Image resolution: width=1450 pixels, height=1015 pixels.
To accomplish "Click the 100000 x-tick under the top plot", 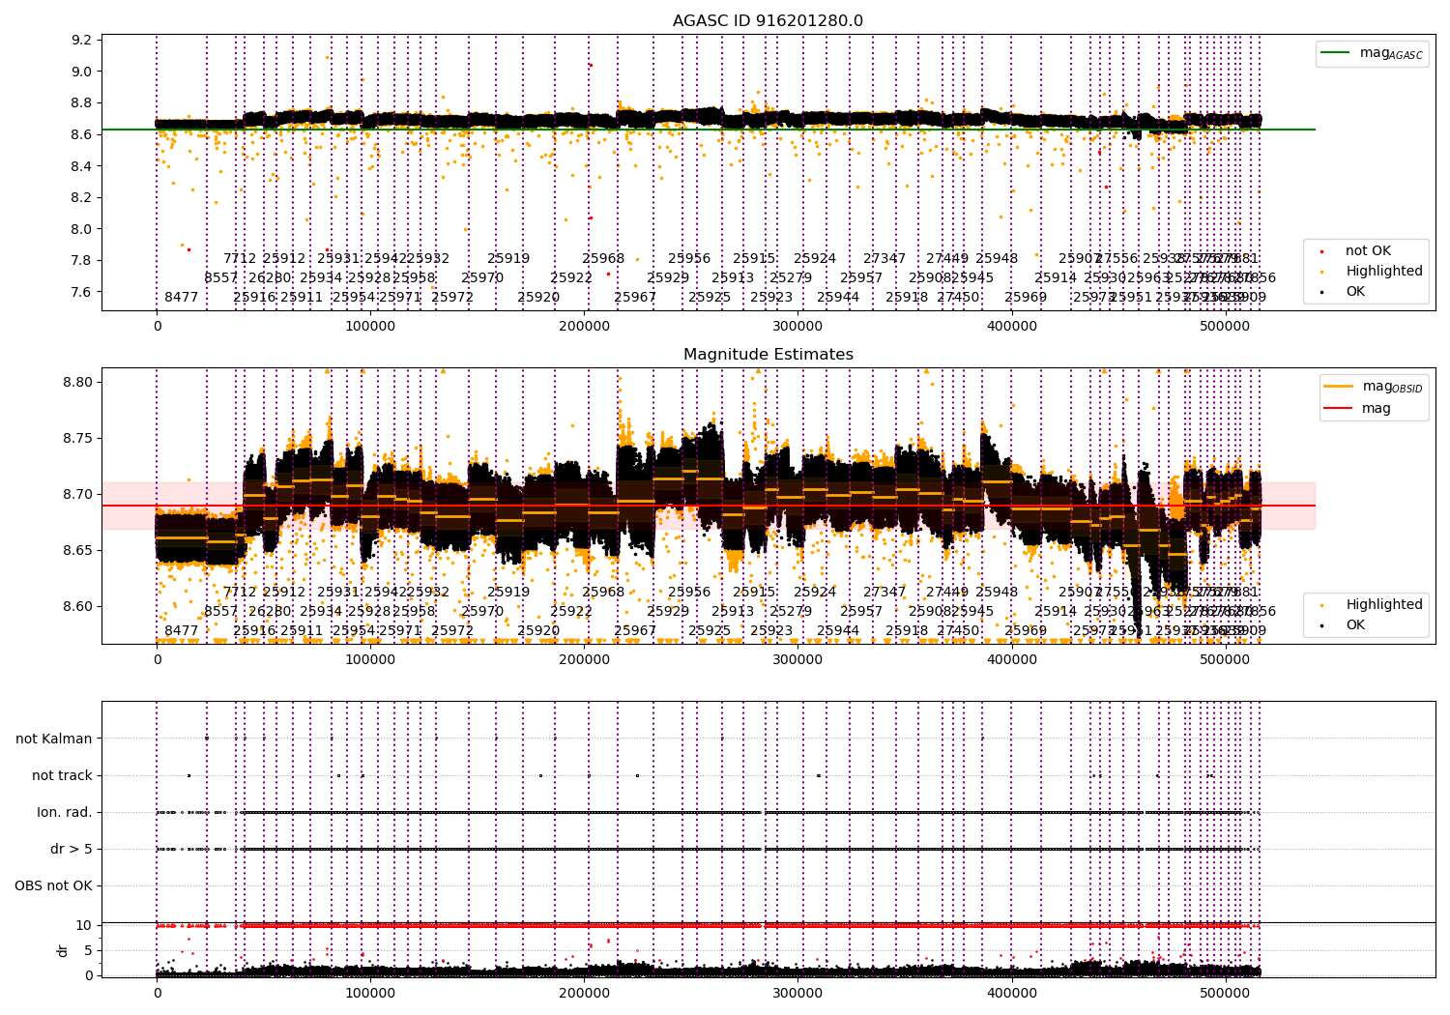I will click(370, 327).
